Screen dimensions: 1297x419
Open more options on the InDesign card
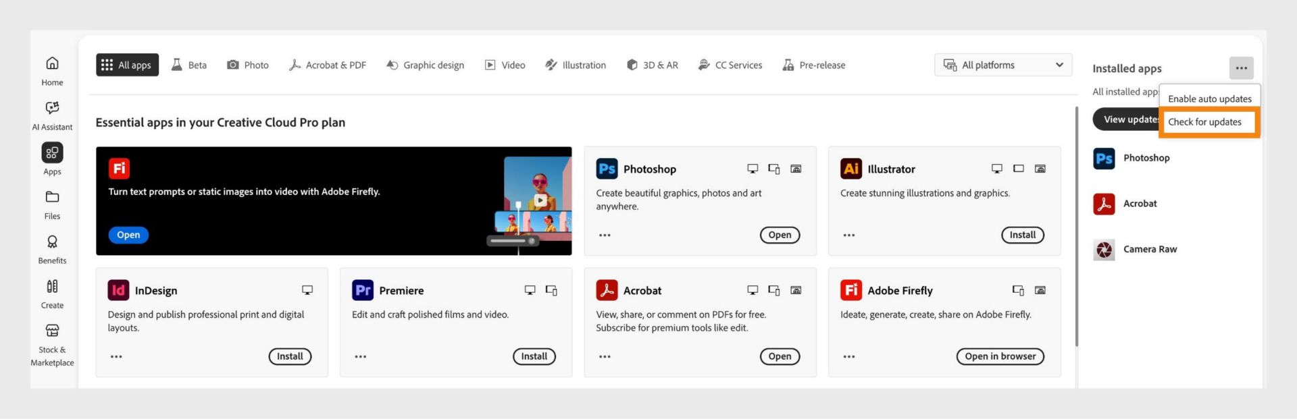(x=116, y=356)
